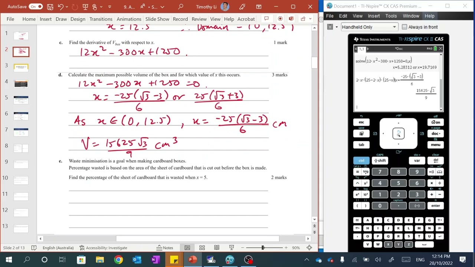Click the zoom out minus button
The height and width of the screenshot is (267, 475).
[242, 248]
